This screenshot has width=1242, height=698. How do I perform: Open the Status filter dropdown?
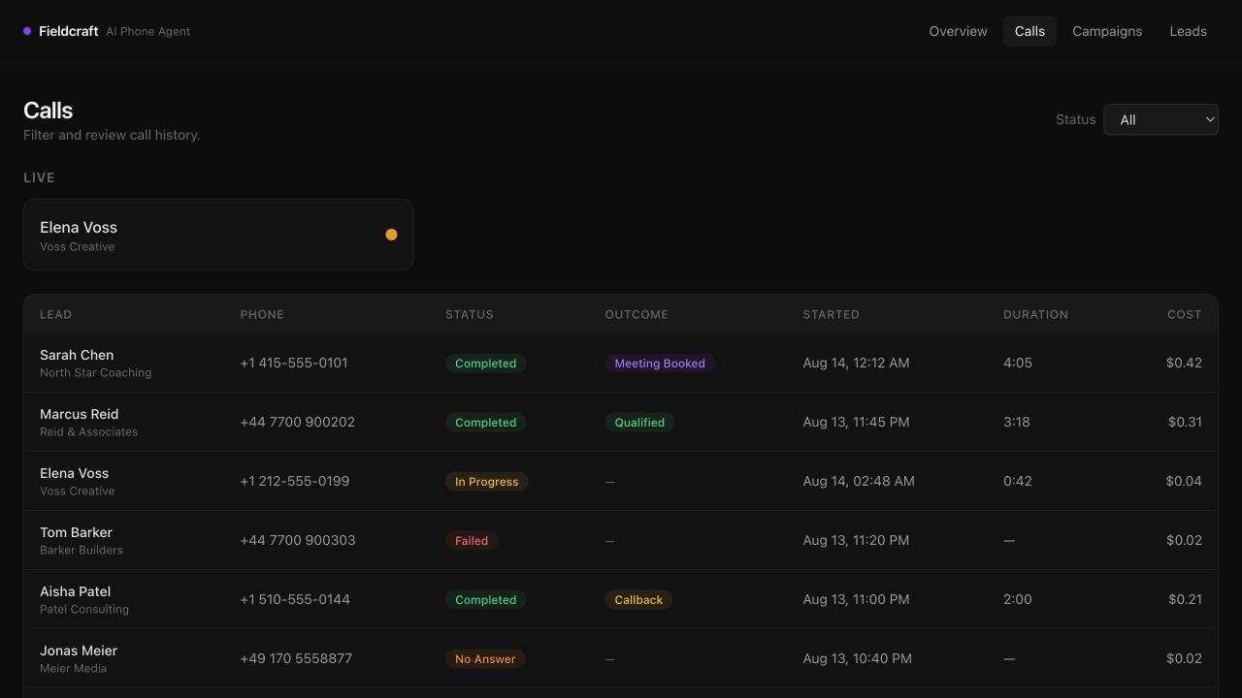(x=1160, y=119)
